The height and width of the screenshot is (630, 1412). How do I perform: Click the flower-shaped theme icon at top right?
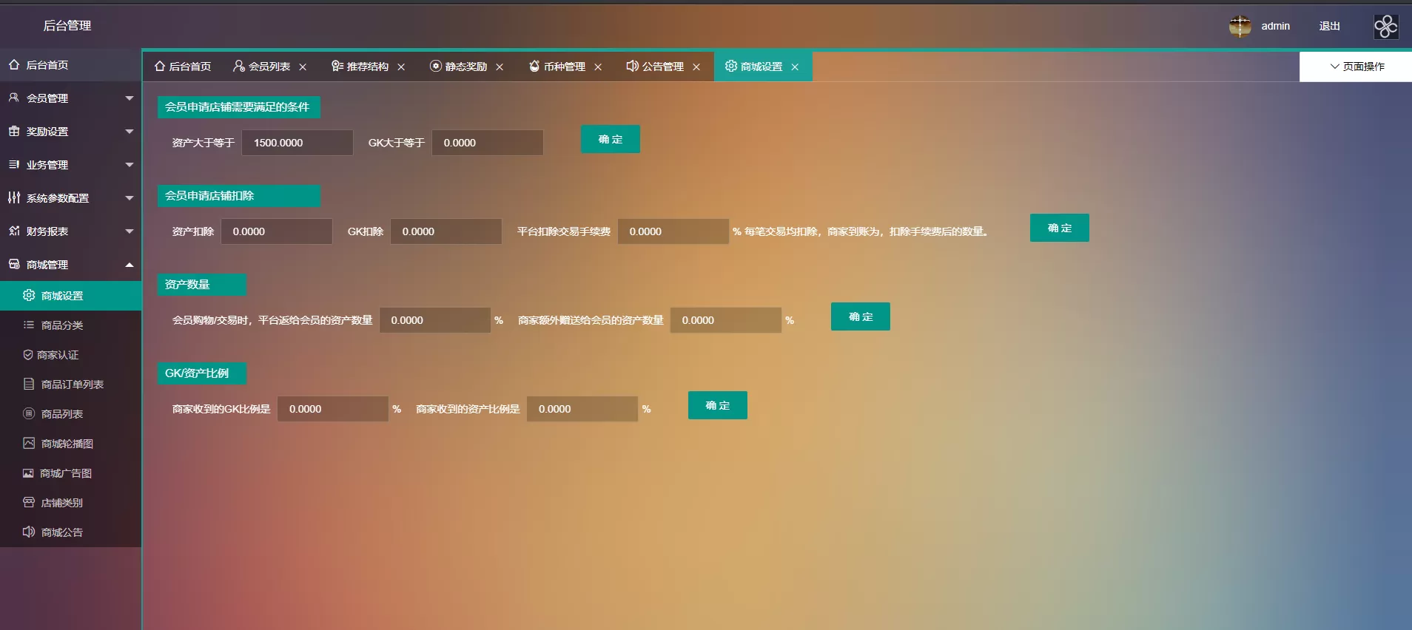[x=1386, y=27]
